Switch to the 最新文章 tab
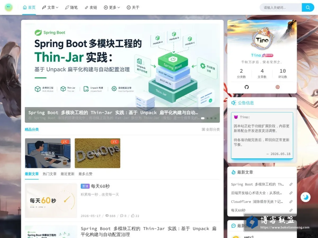This screenshot has width=318, height=238. click(x=32, y=174)
